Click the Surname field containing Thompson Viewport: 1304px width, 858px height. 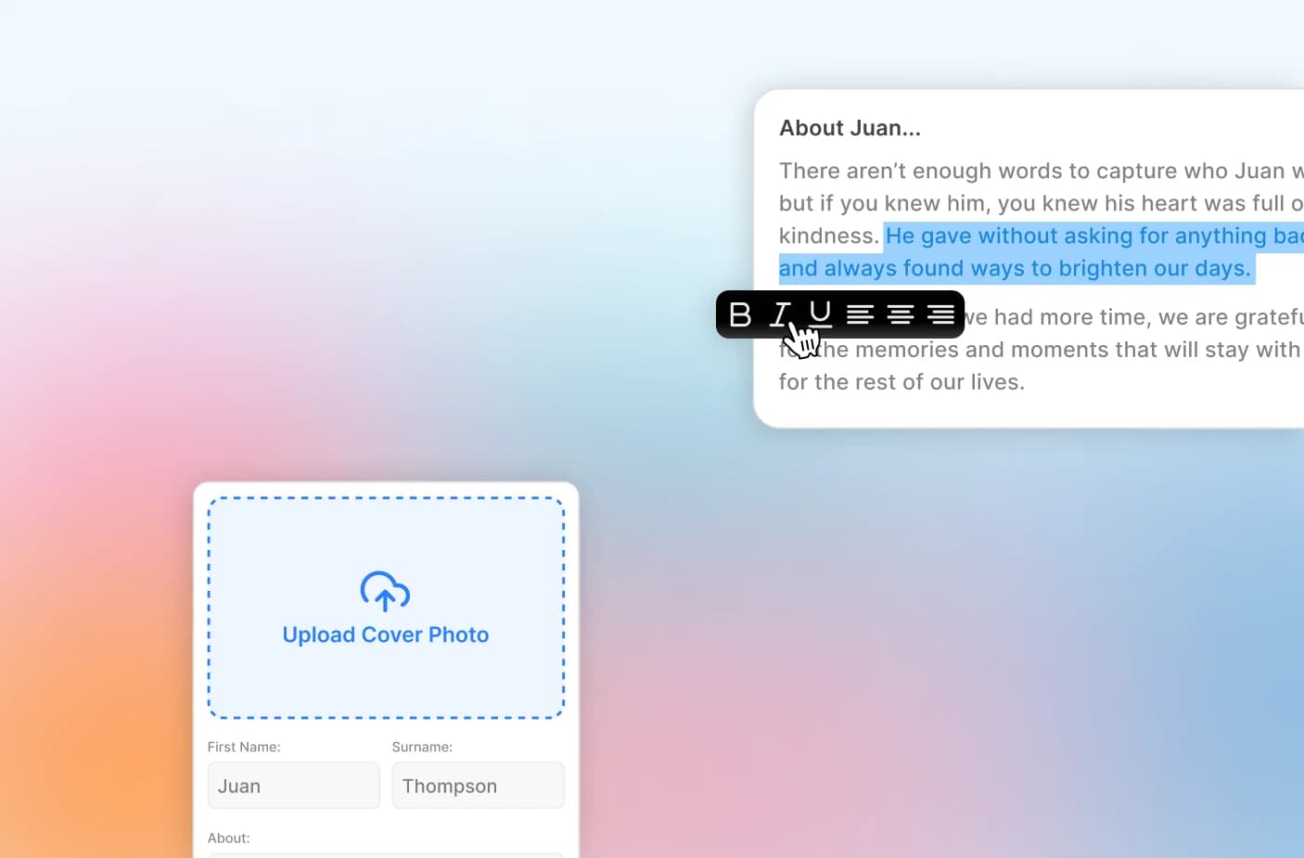[478, 786]
